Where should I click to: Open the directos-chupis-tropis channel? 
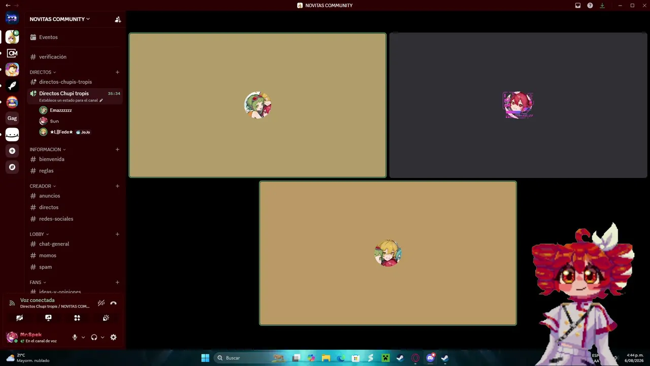click(x=75, y=82)
